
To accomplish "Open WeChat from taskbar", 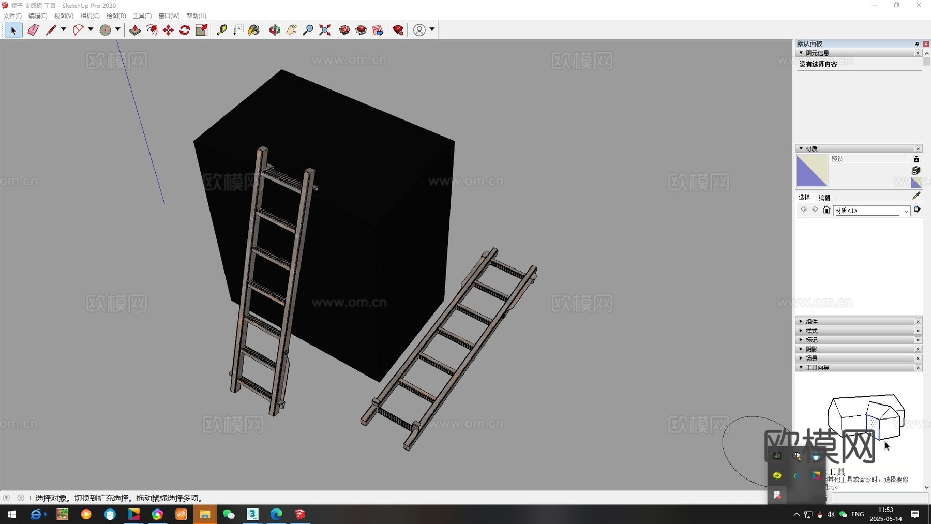I will [x=229, y=514].
